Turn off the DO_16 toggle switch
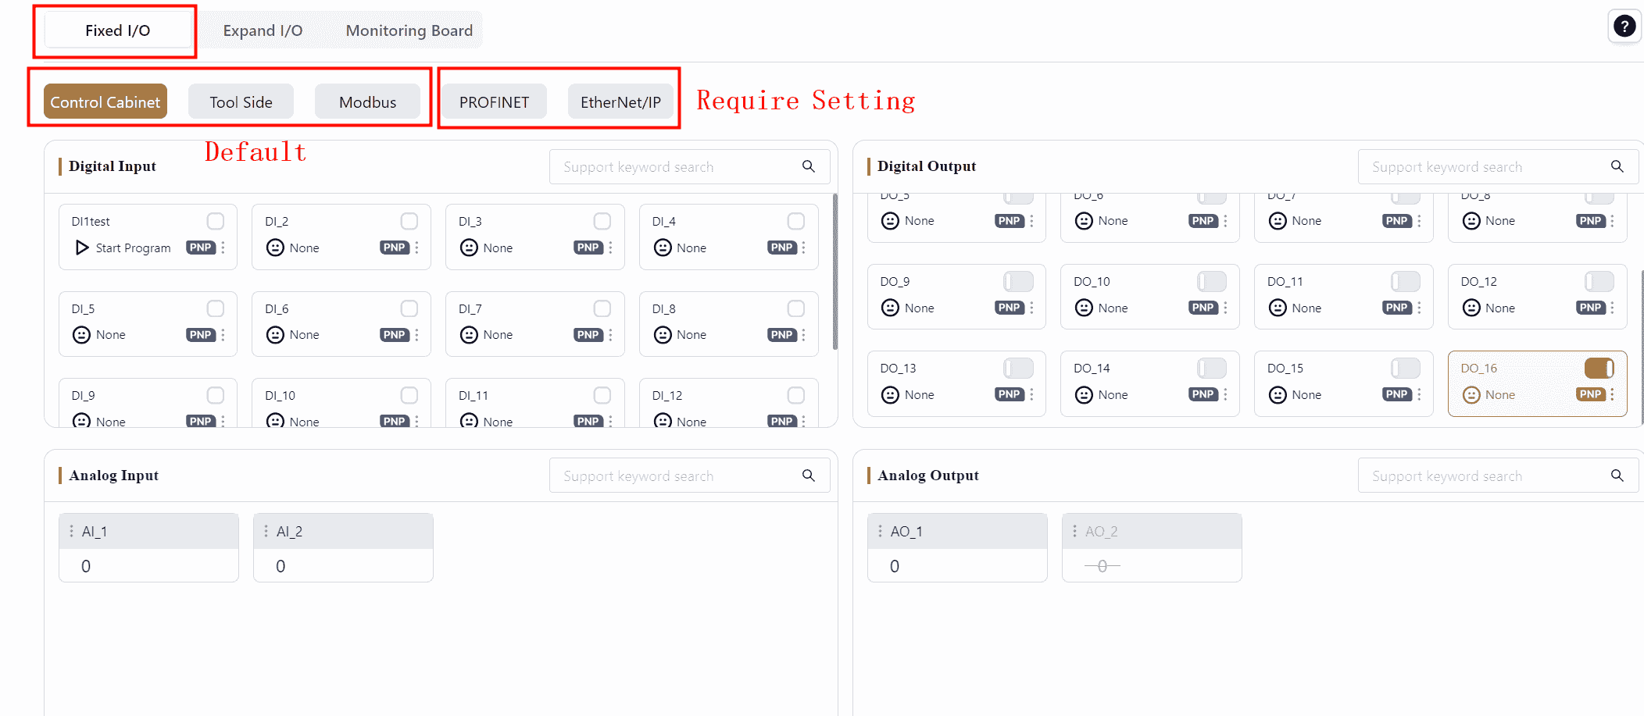The width and height of the screenshot is (1644, 716). pos(1599,368)
